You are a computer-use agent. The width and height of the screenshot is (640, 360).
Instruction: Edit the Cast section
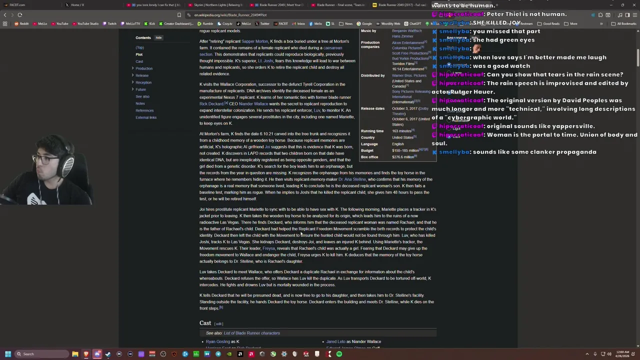click(218, 324)
